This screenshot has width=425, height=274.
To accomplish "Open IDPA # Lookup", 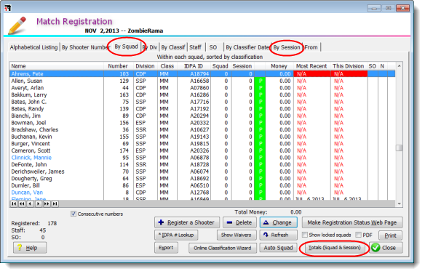I will (x=176, y=235).
